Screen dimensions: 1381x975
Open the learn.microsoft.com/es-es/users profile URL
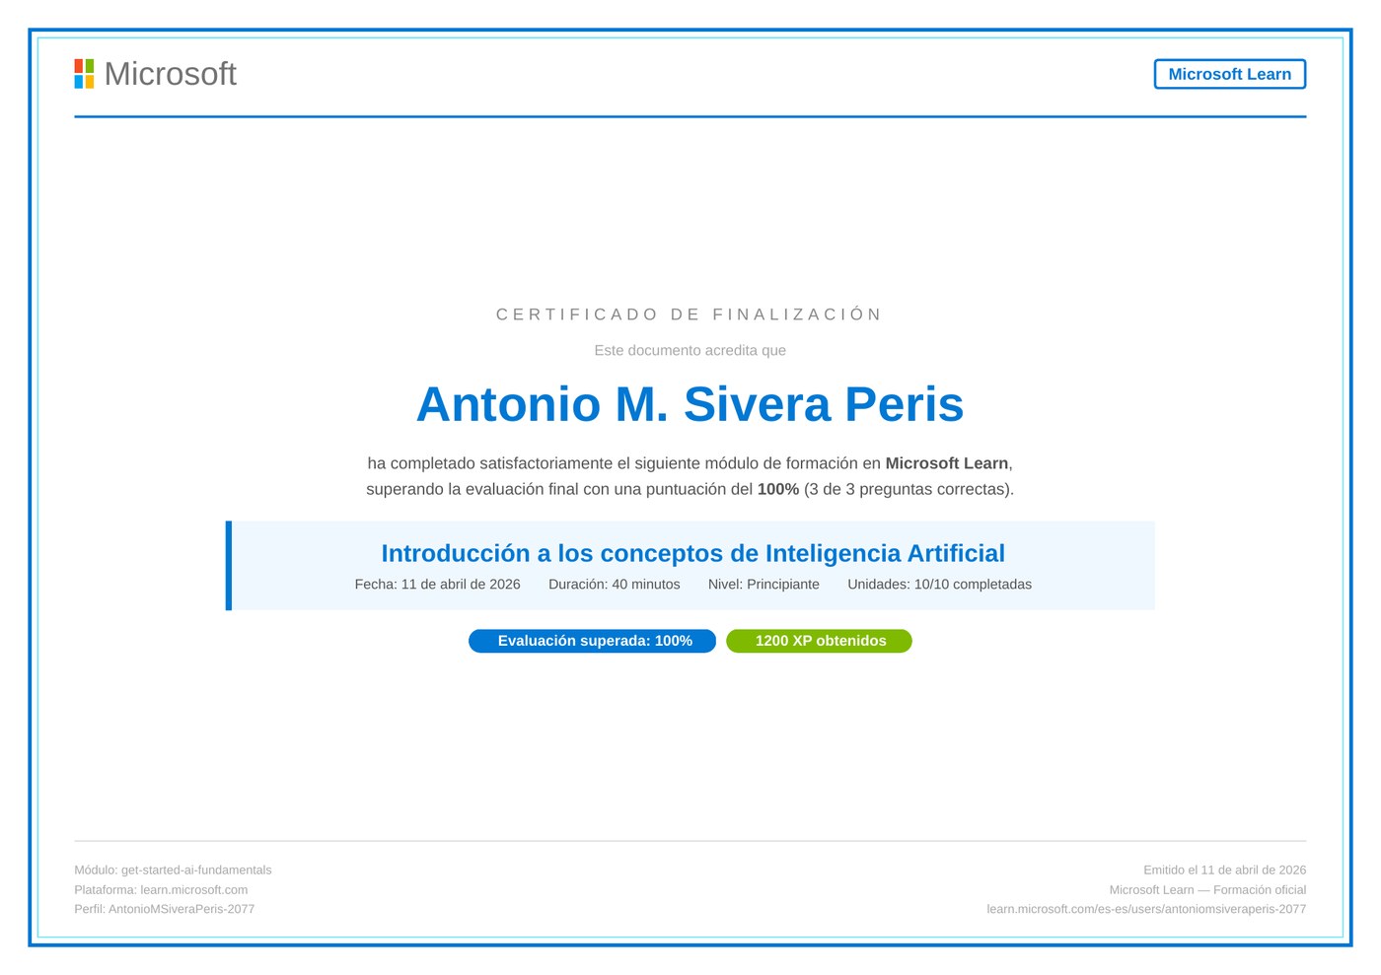coord(1146,909)
